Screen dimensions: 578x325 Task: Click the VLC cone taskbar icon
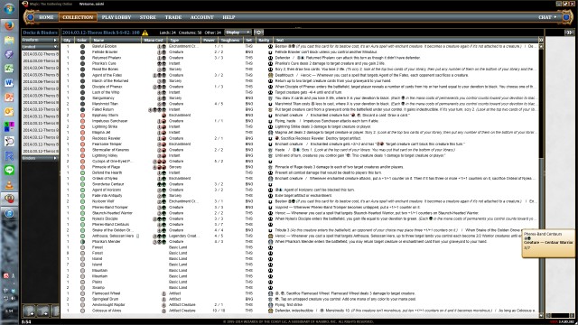(9, 185)
